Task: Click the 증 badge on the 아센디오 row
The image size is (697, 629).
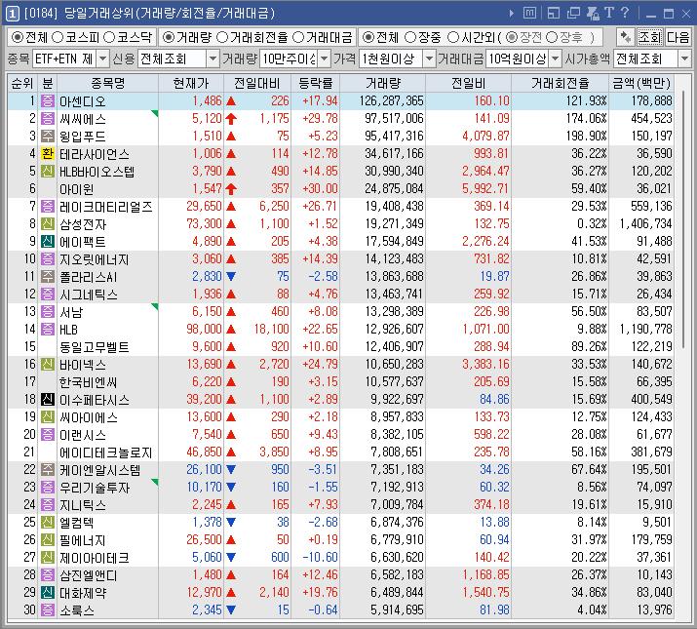Action: 48,101
